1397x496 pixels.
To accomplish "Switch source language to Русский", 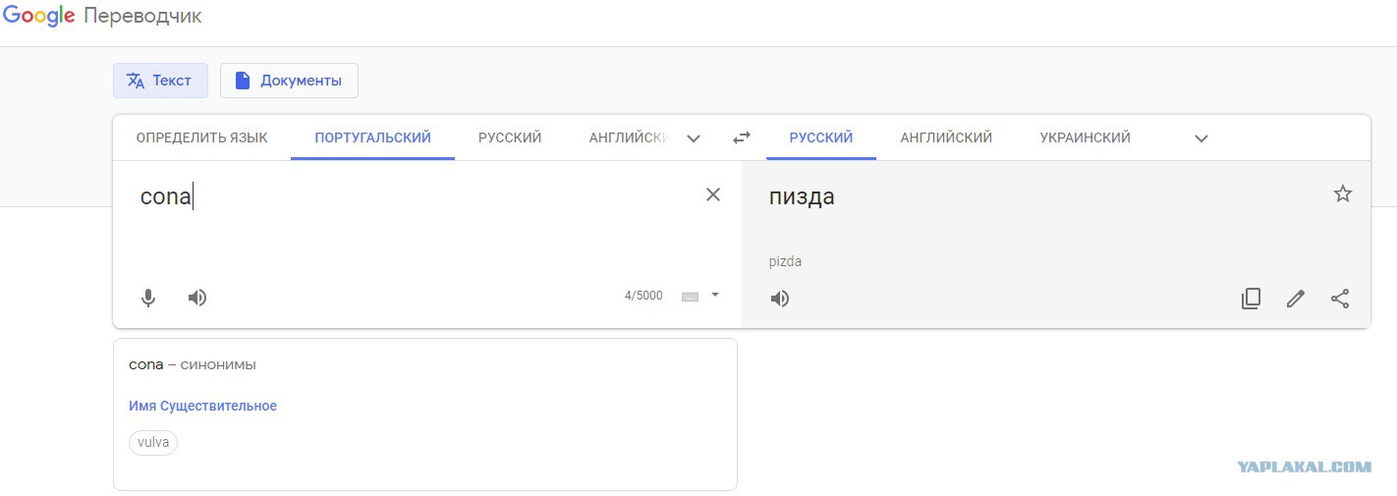I will coord(510,138).
